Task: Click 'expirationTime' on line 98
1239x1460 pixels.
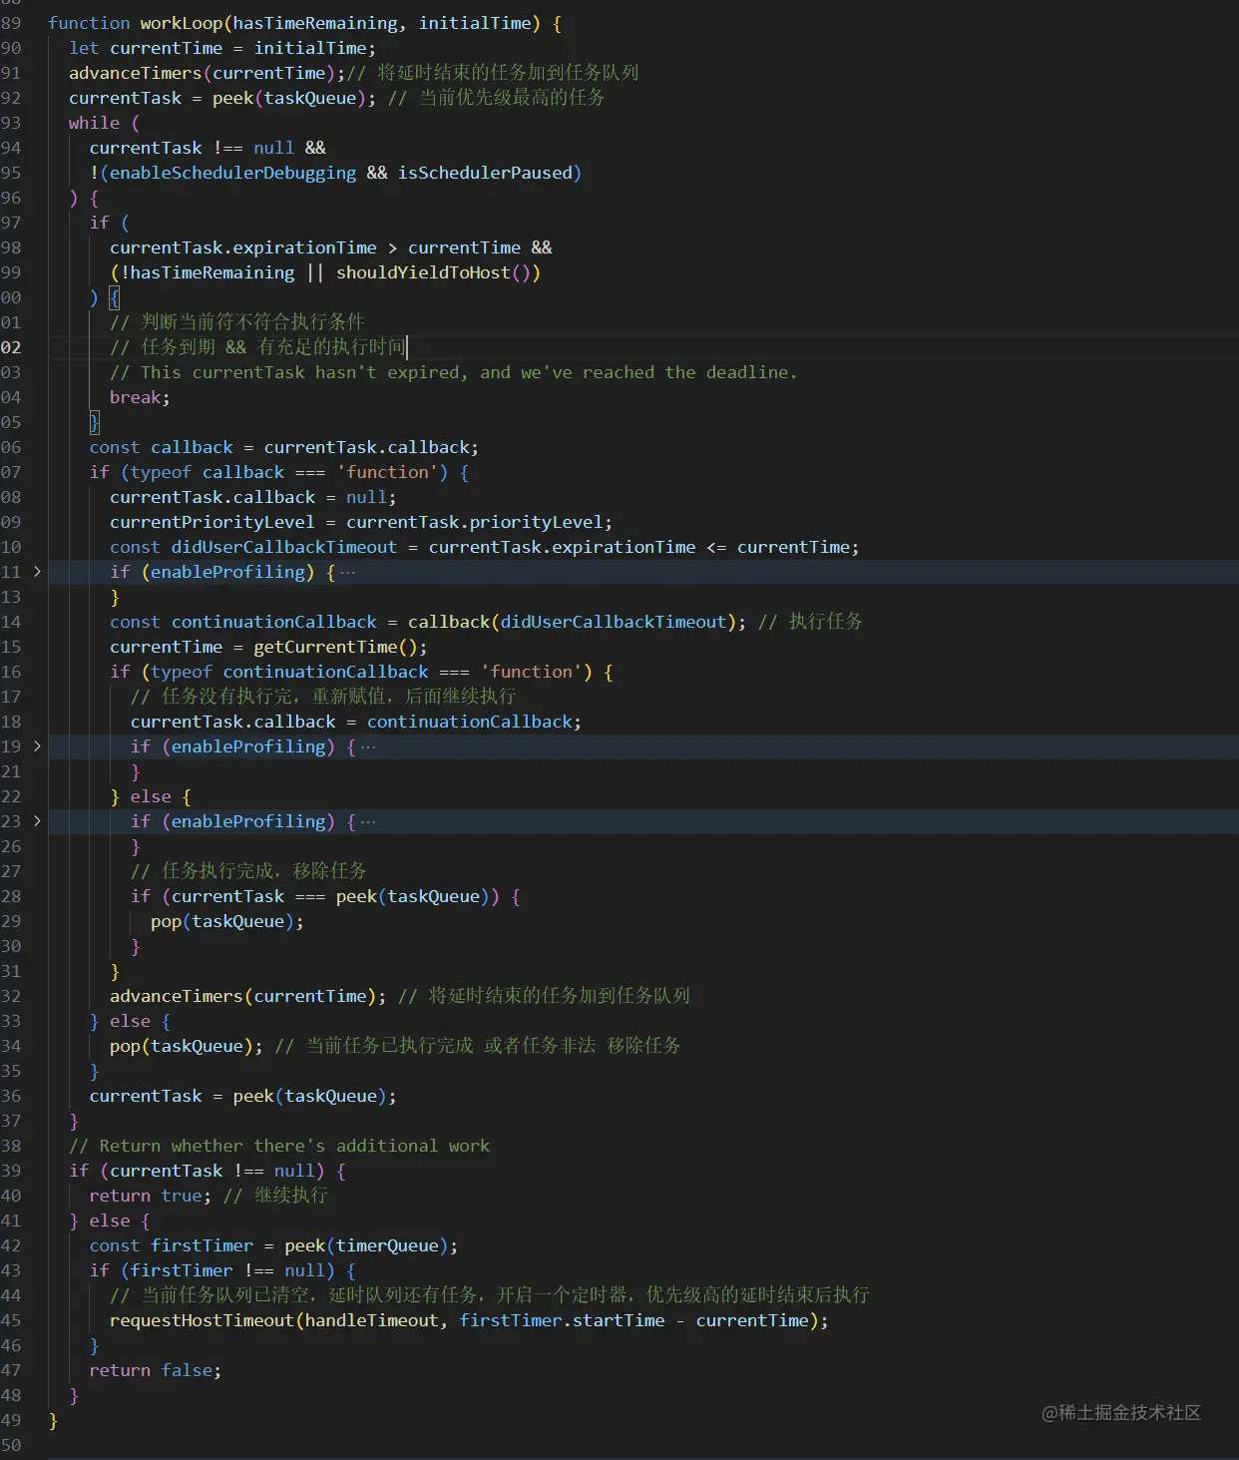Action: pyautogui.click(x=304, y=247)
